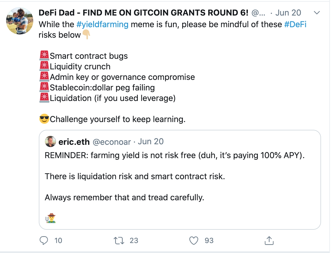Image resolution: width=331 pixels, height=253 pixels.
Task: Click DeFi Dad's profile avatar
Action: [20, 21]
